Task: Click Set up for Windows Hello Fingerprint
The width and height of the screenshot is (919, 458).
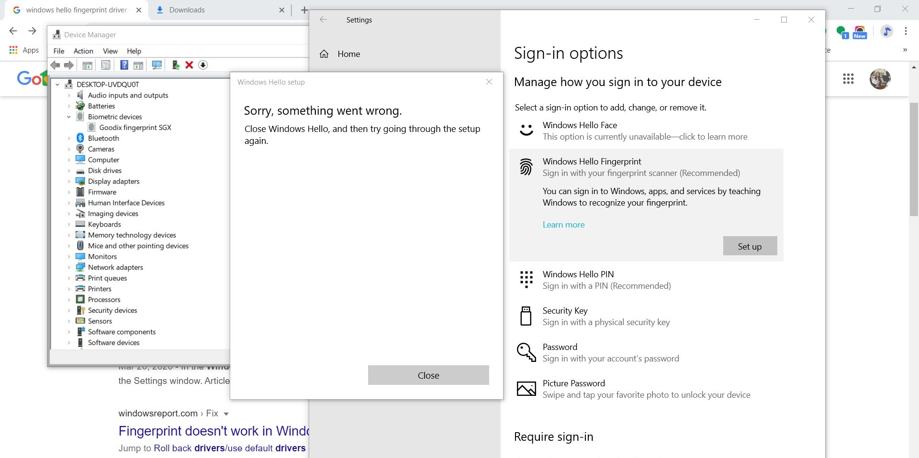Action: pos(750,246)
